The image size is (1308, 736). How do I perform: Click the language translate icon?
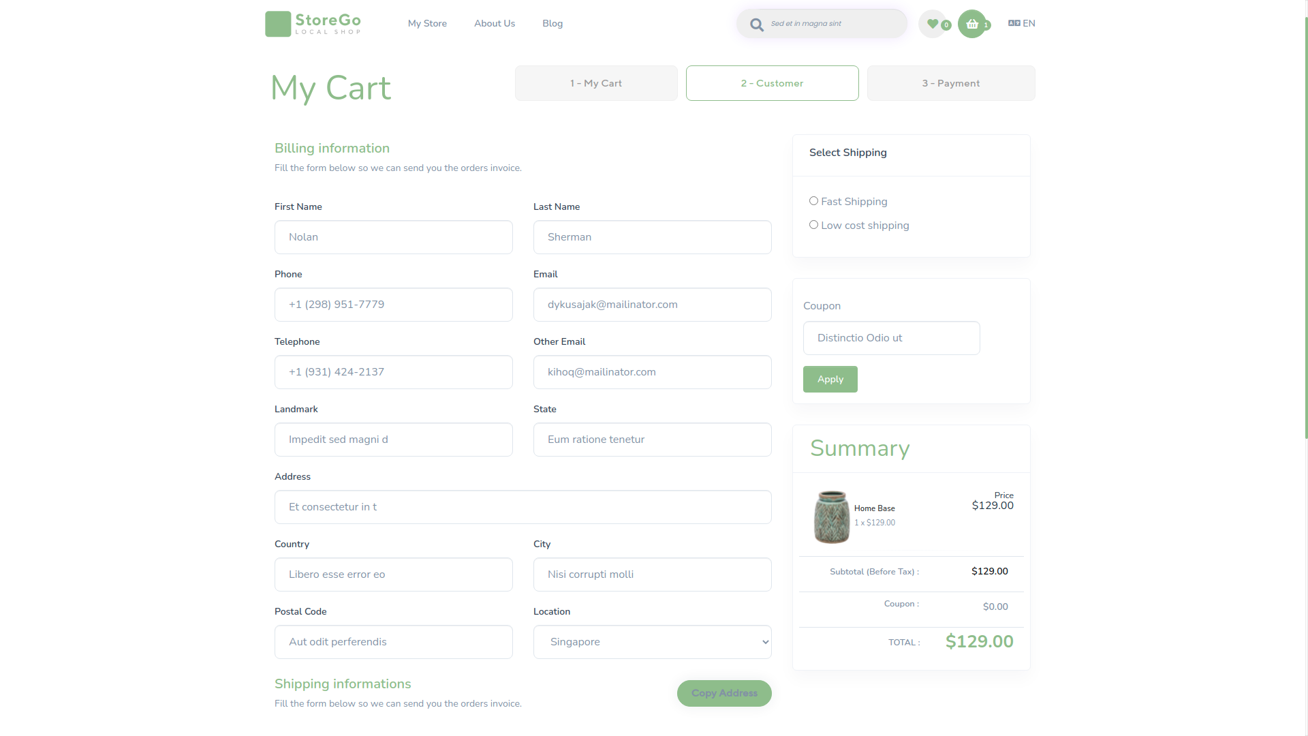(1014, 23)
